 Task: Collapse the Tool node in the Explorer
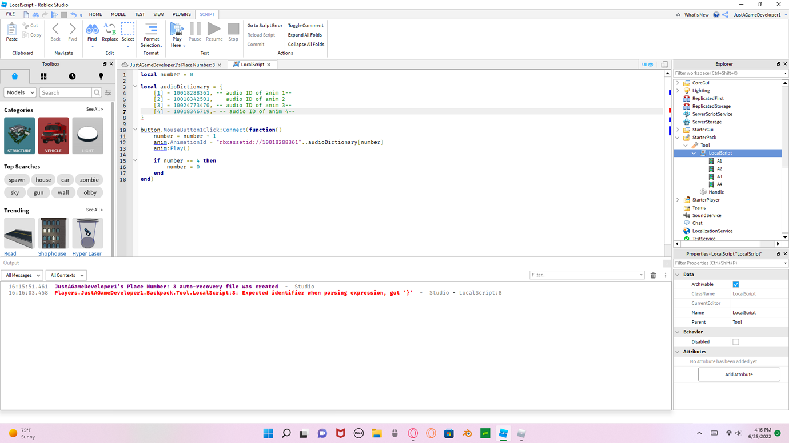(685, 145)
